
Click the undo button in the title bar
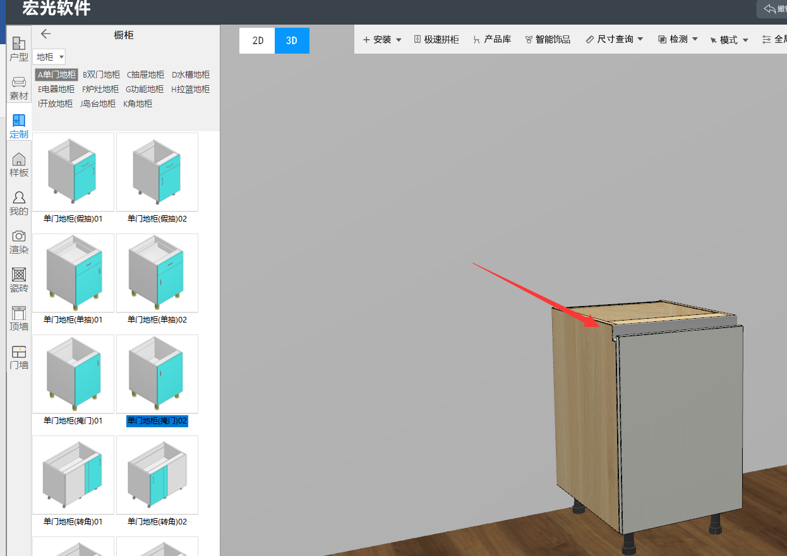(x=772, y=9)
